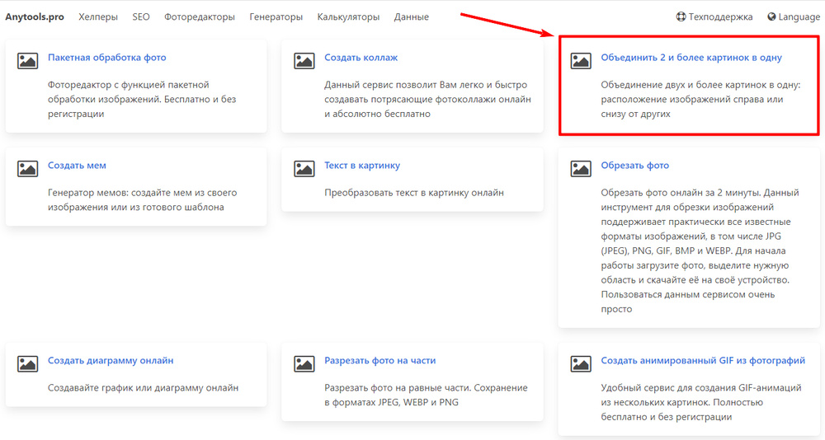Screen dimensions: 825x440
Task: Click the image icon beside Создать анимированный GIF
Action: tap(581, 363)
